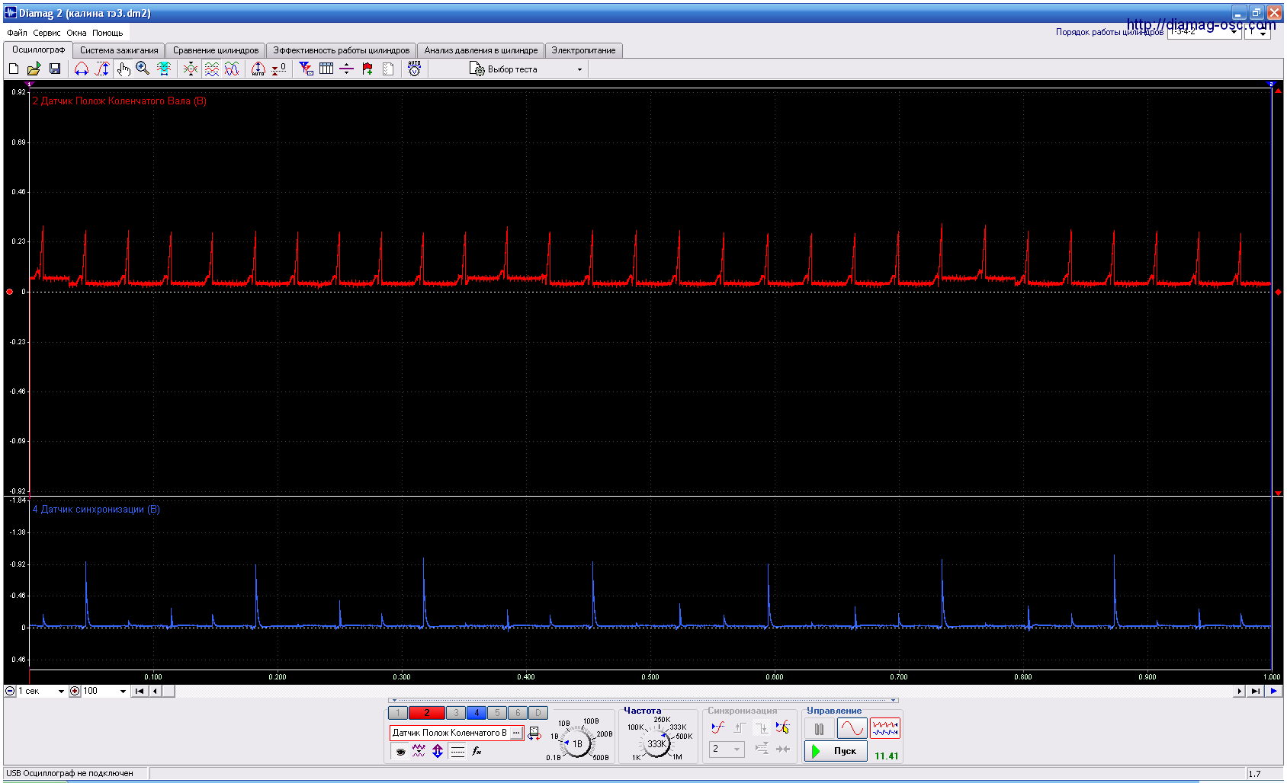Click the AUTO amplitude scaling icon
1287x783 pixels.
tap(258, 69)
